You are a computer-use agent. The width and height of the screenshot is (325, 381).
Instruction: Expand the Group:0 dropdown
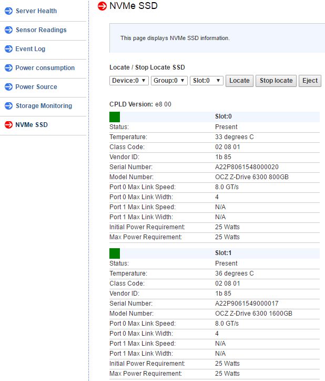pos(169,81)
